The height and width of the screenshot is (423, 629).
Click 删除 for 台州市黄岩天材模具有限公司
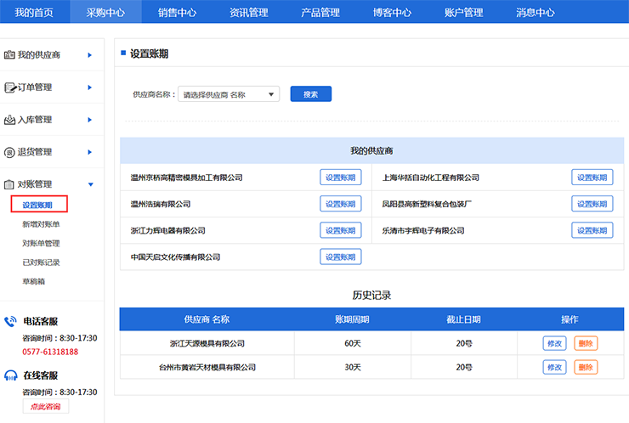tap(586, 367)
